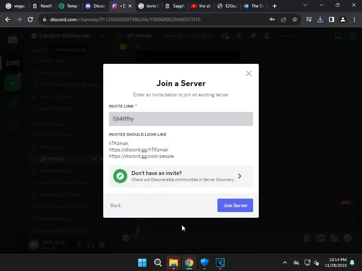Open the Windows Start menu
This screenshot has height=271, width=362.
pyautogui.click(x=142, y=263)
